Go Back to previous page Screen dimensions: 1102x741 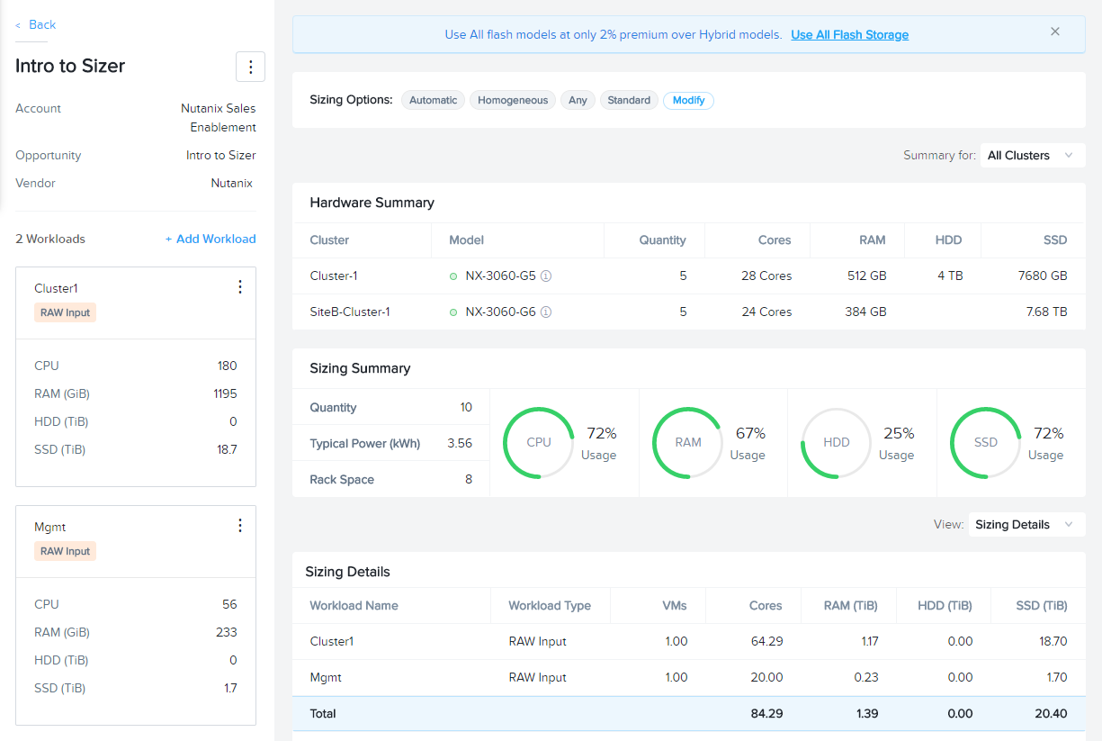[x=36, y=25]
